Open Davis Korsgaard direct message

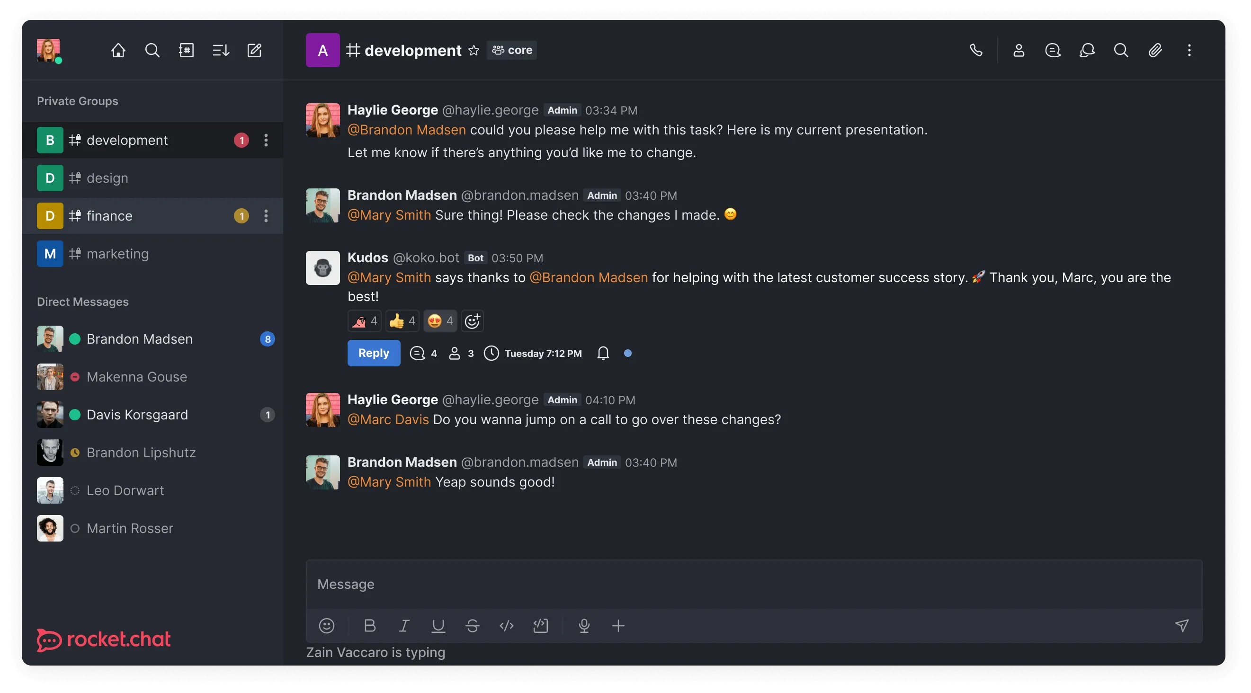pos(137,415)
